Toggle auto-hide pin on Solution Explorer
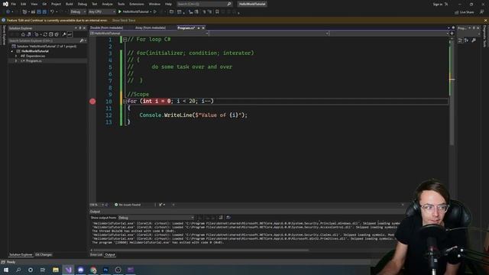 79,28
